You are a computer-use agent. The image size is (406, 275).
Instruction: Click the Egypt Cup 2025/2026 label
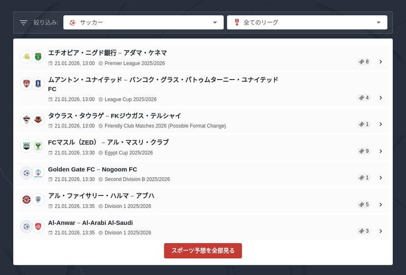pos(129,153)
